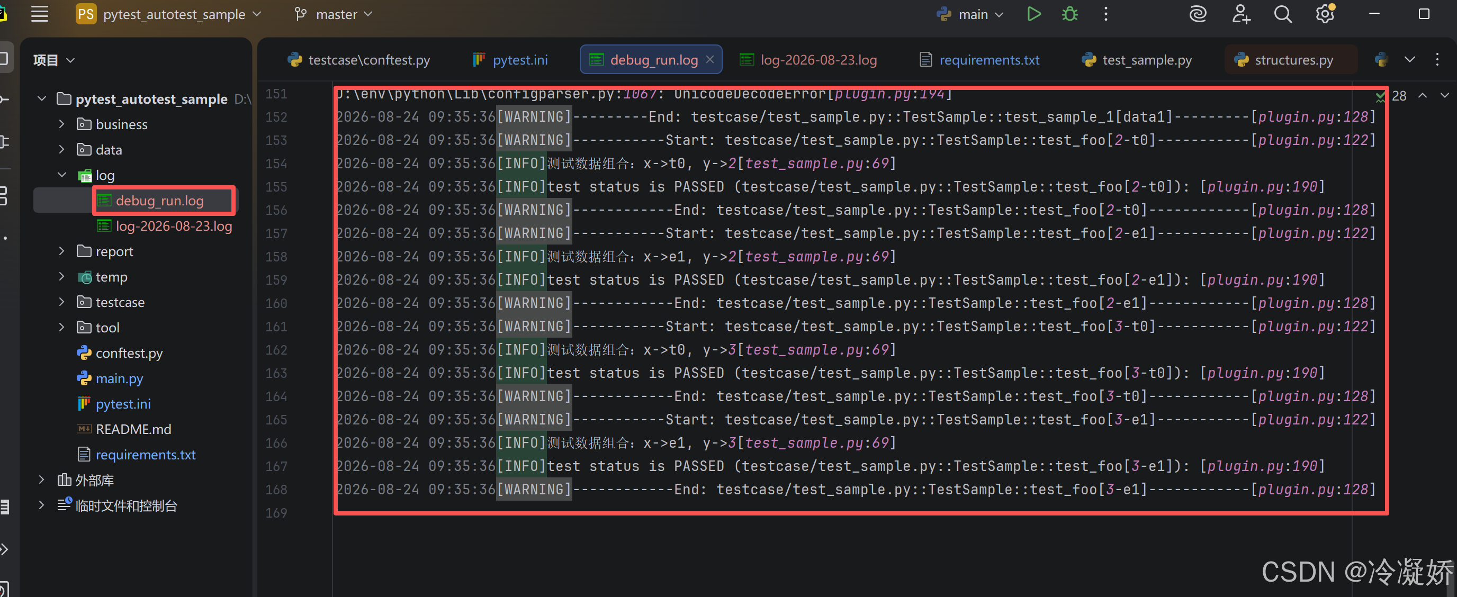The image size is (1457, 597).
Task: Expand the tool folder
Action: 61,327
